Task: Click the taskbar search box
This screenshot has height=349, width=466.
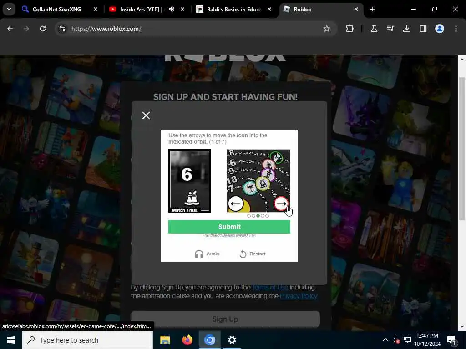Action: click(x=87, y=340)
